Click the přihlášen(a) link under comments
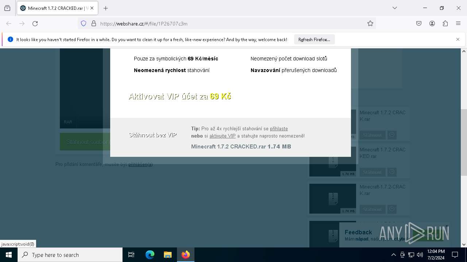 click(x=140, y=164)
